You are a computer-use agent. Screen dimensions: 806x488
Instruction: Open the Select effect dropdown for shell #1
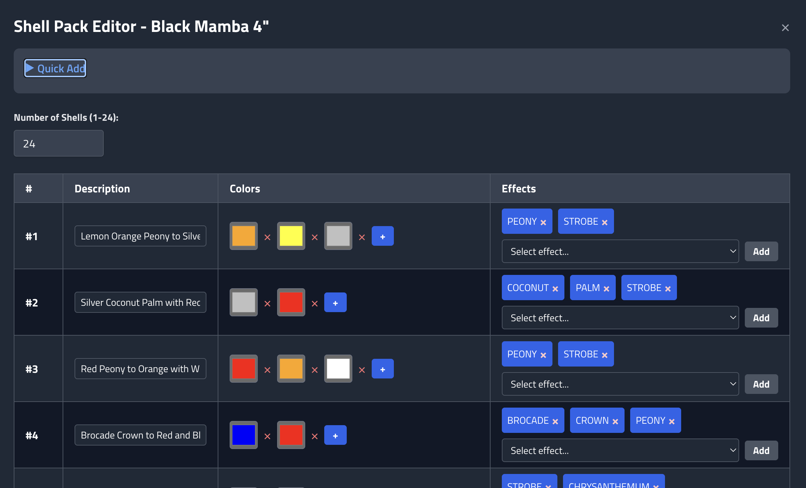pos(620,251)
